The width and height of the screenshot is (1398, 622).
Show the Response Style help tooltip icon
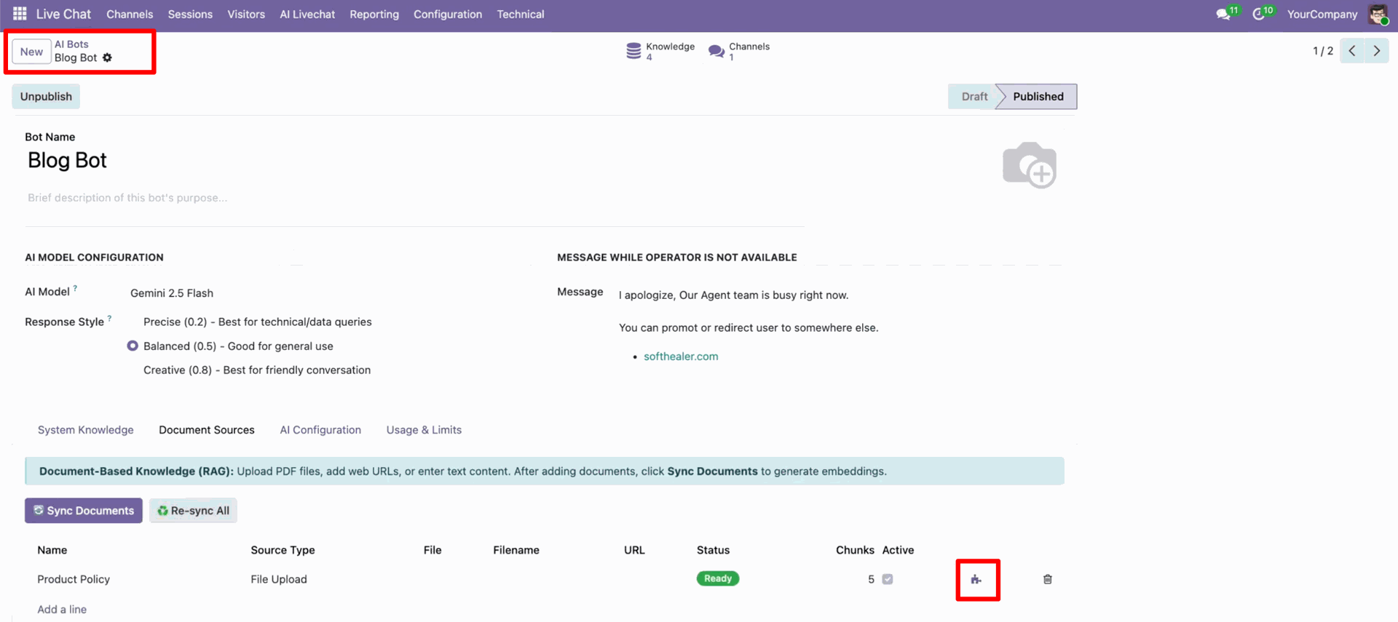(x=110, y=319)
